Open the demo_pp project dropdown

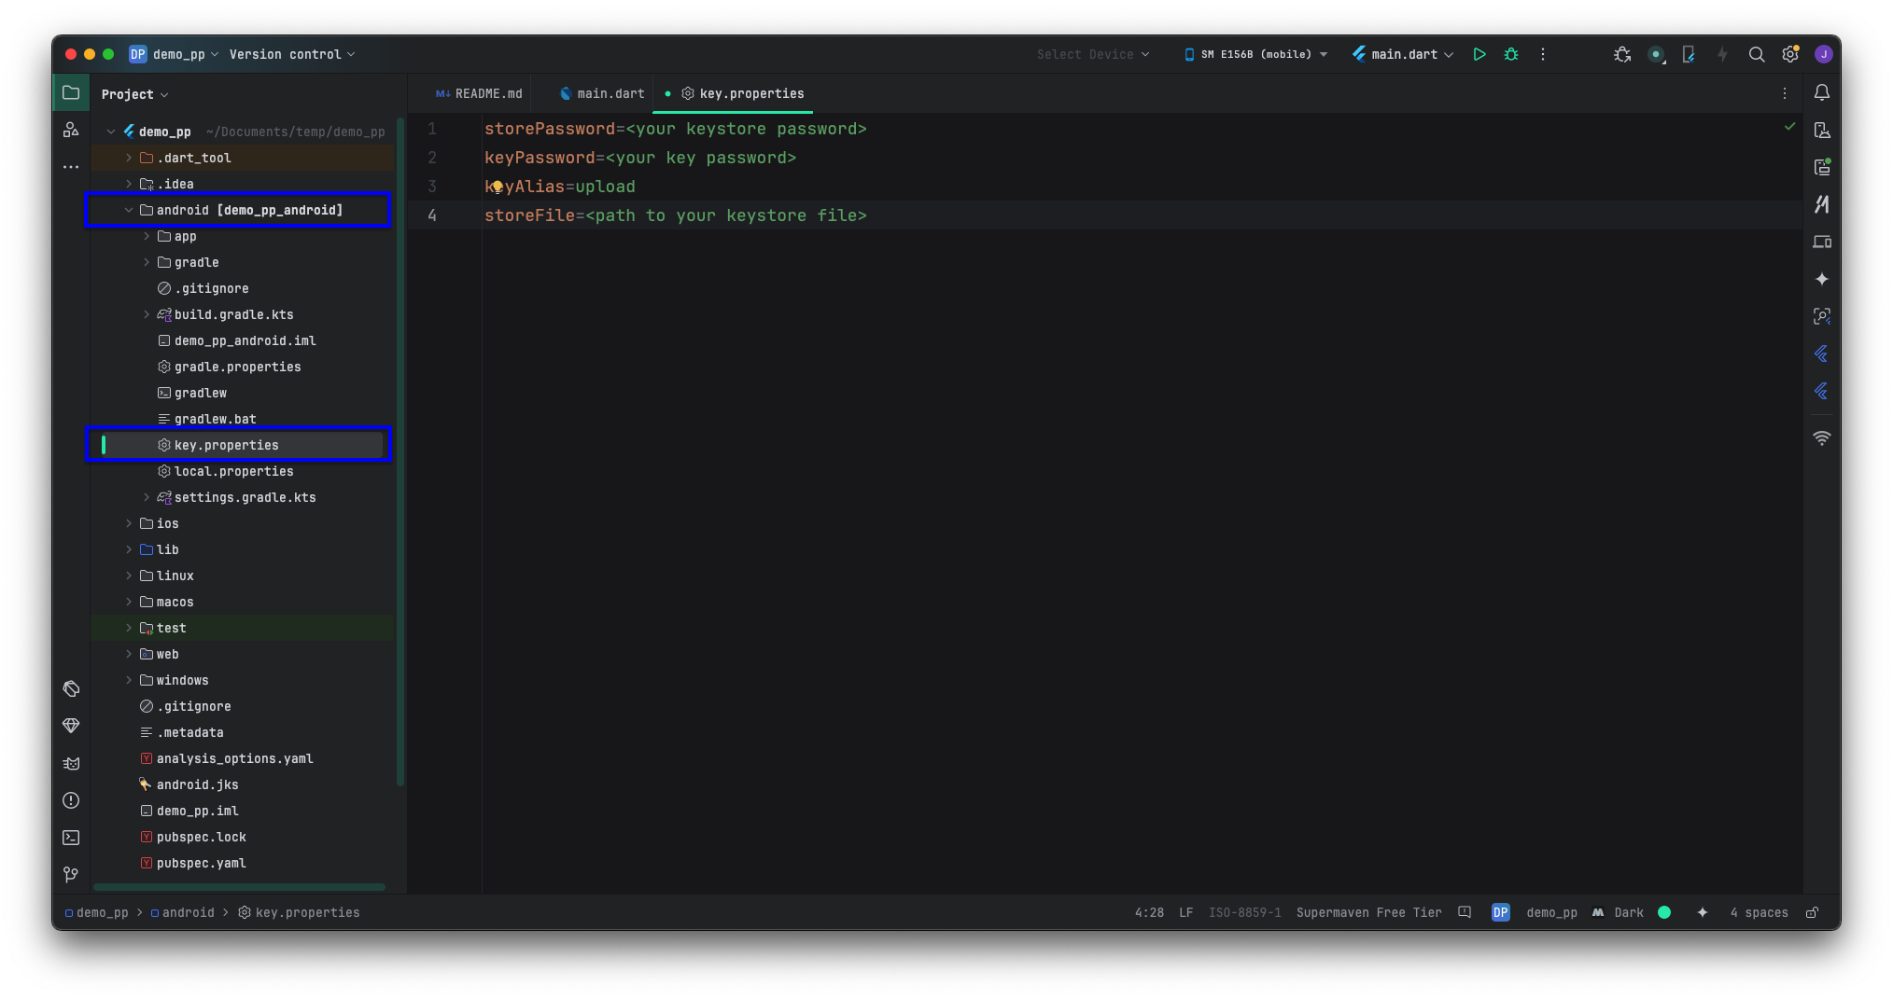pos(175,54)
